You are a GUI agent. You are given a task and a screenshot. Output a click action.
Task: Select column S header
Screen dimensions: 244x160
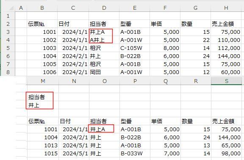(227, 81)
